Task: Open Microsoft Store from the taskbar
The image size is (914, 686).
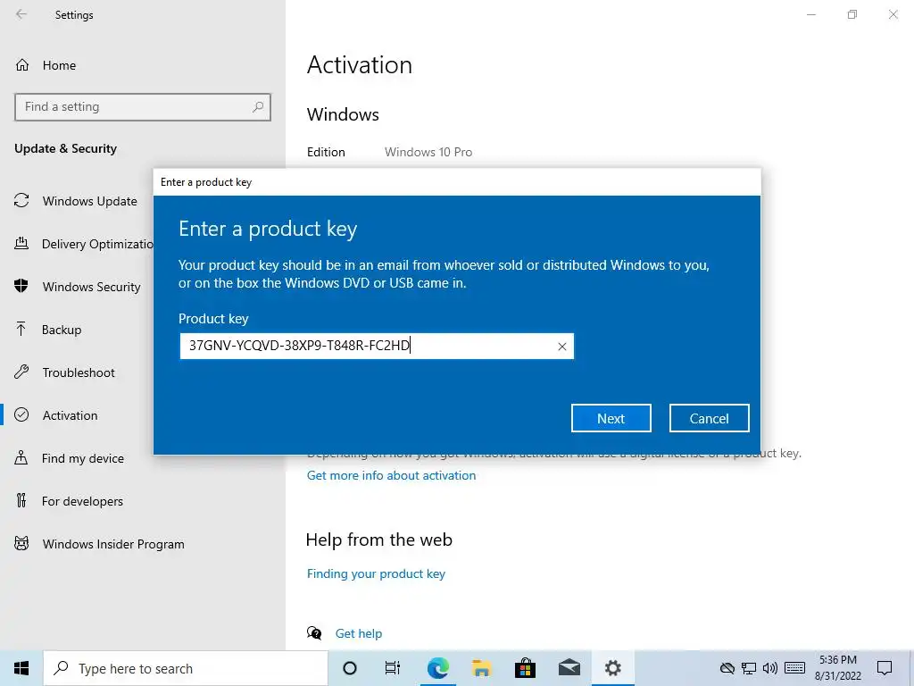Action: [525, 668]
